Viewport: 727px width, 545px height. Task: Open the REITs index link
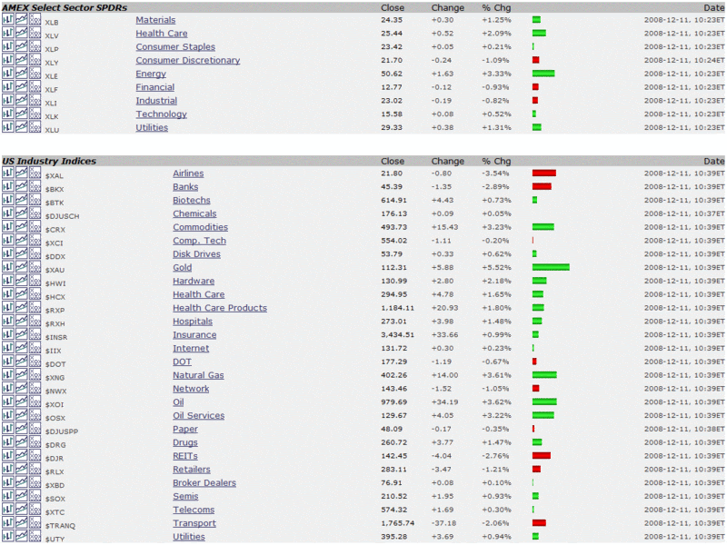(185, 456)
